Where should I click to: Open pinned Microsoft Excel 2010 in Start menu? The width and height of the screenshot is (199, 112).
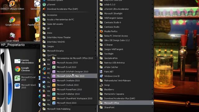[25, 78]
